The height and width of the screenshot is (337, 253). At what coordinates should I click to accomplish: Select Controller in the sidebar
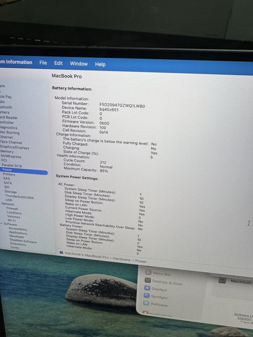(7, 122)
